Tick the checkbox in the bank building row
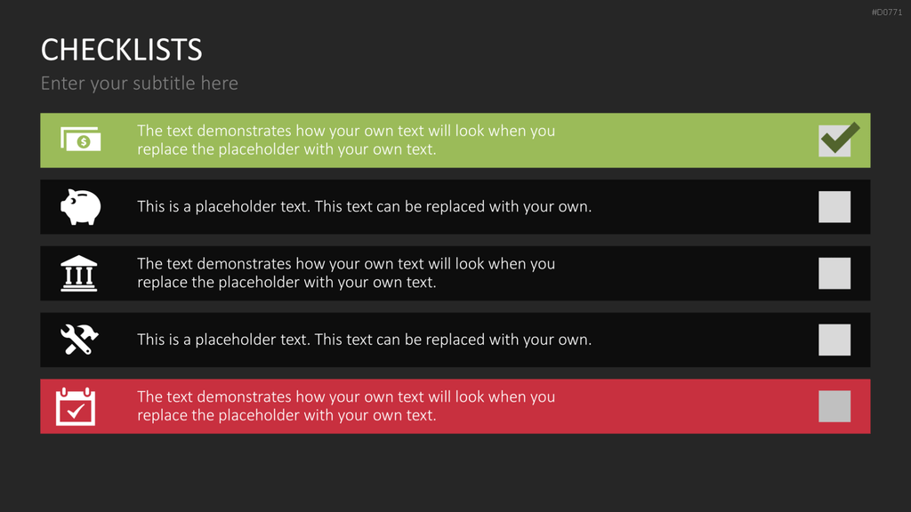 point(834,274)
